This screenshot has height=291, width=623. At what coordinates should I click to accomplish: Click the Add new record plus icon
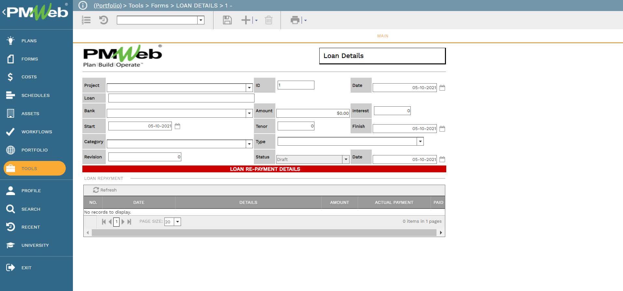coord(246,20)
